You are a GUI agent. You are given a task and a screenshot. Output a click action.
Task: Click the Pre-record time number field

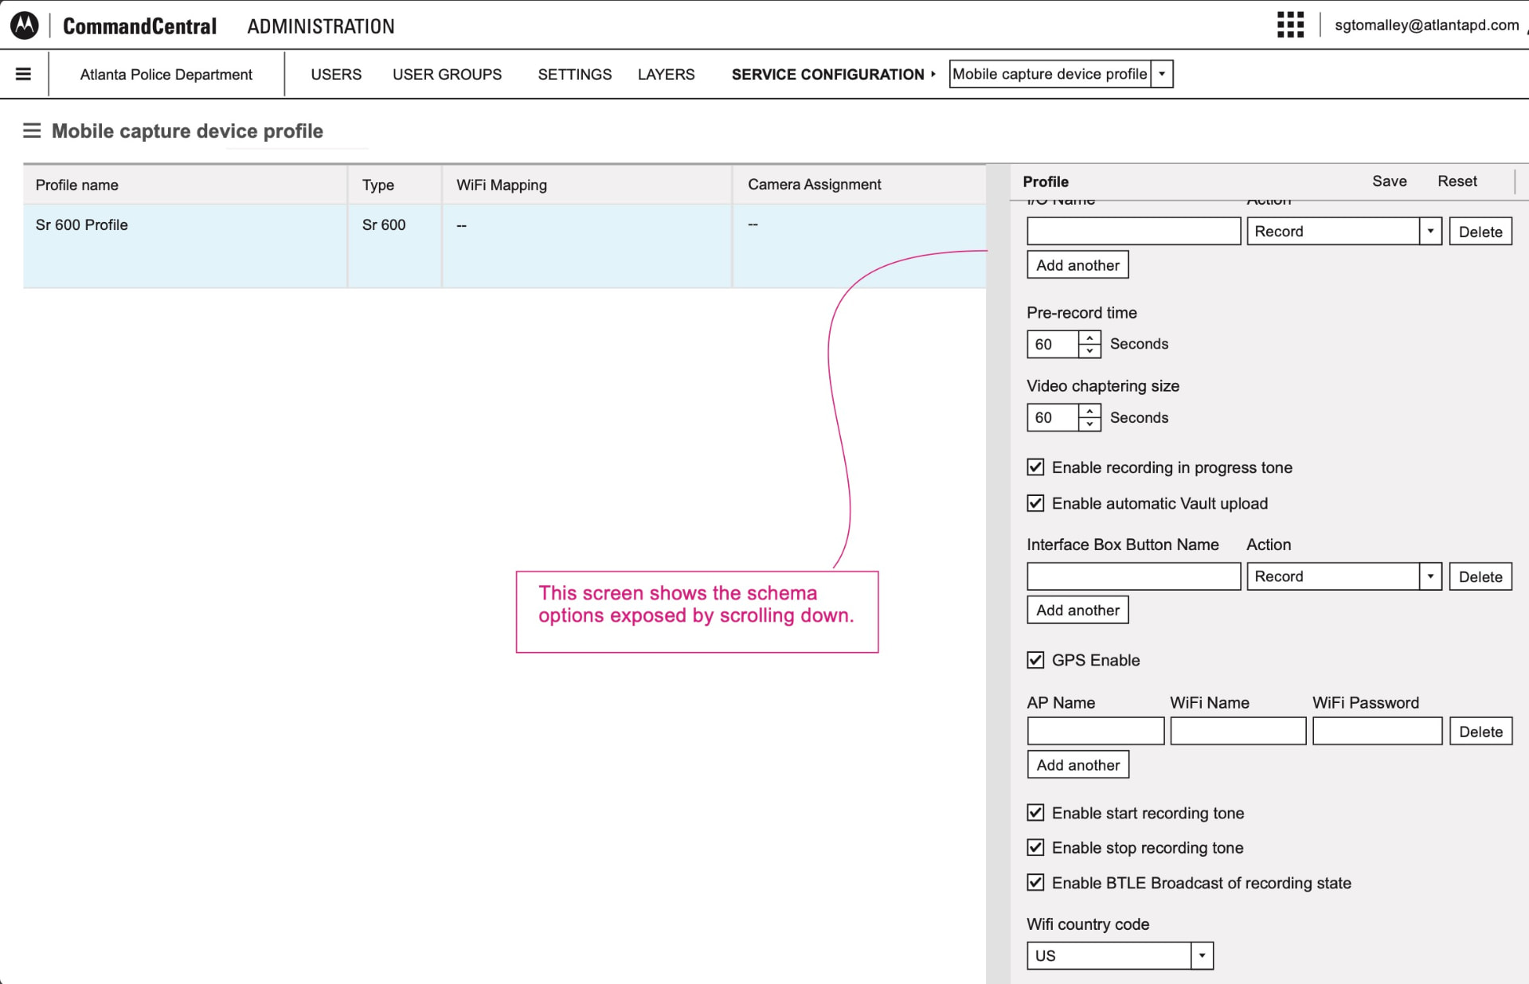(1053, 344)
